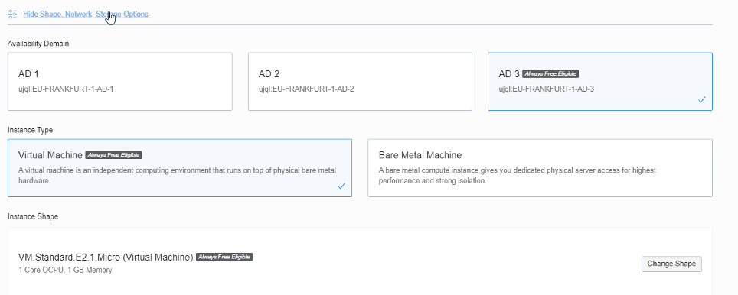Click the Instance Type section label
Image resolution: width=738 pixels, height=295 pixels.
[x=30, y=130]
